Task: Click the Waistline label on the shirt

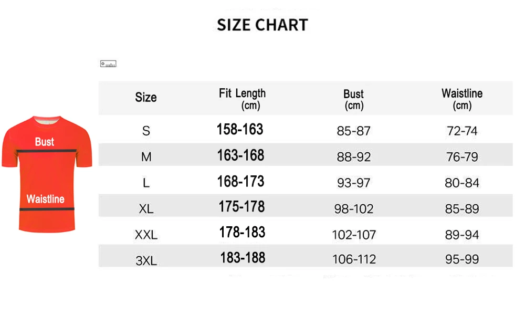Action: tap(46, 199)
